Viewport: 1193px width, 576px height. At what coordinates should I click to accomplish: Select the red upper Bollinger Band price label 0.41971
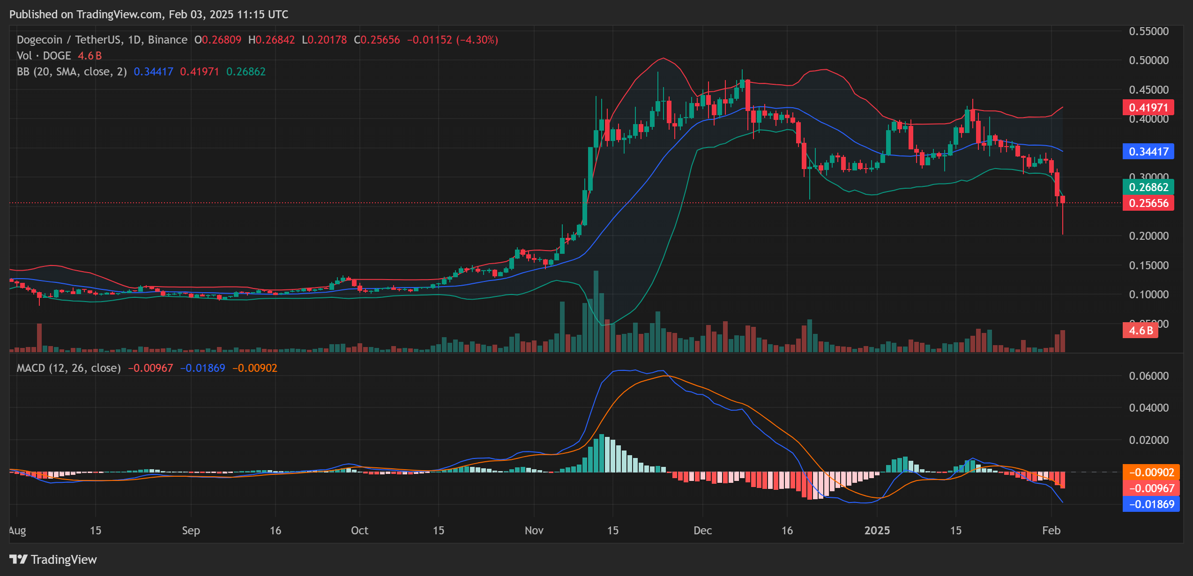1148,108
